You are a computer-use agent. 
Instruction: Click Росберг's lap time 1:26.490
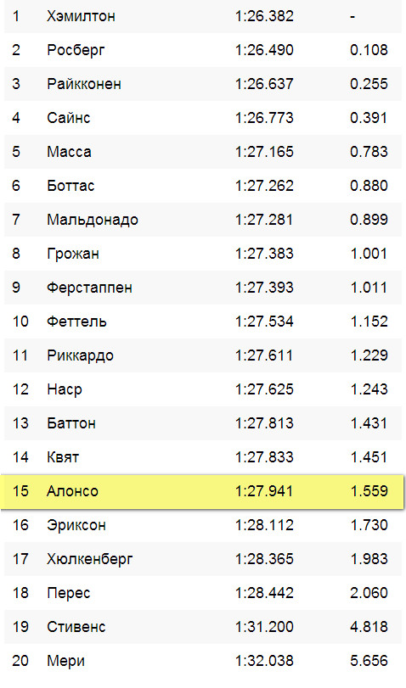pos(264,50)
